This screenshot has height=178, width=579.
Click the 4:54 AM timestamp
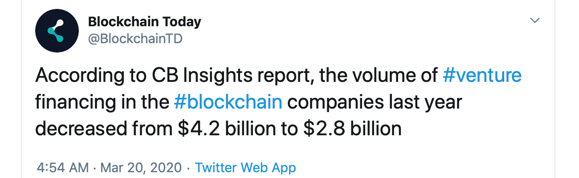pyautogui.click(x=62, y=168)
